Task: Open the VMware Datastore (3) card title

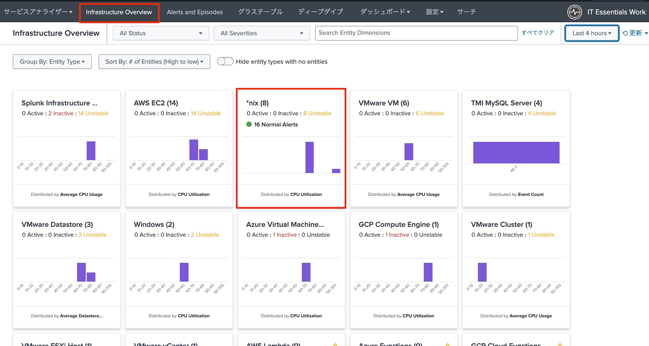Action: (x=57, y=224)
